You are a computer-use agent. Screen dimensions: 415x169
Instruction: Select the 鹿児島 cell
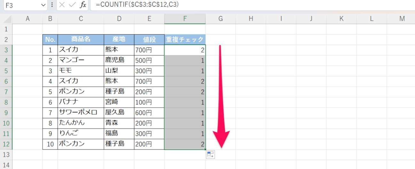(x=119, y=61)
